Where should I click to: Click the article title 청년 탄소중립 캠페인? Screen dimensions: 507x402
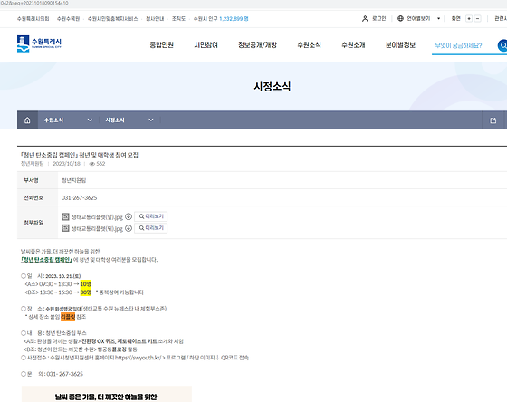80,155
